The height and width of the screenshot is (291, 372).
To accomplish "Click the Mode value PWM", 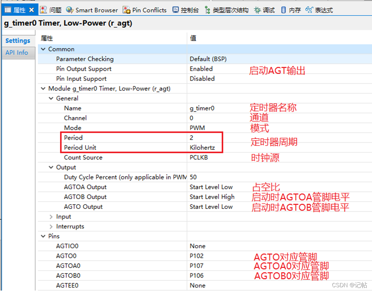I will click(x=197, y=128).
